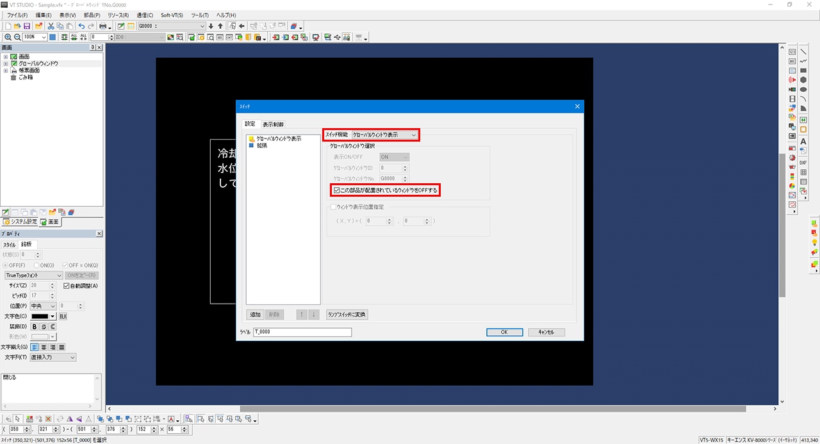Click the Zoom In magnifier icon

[8, 37]
